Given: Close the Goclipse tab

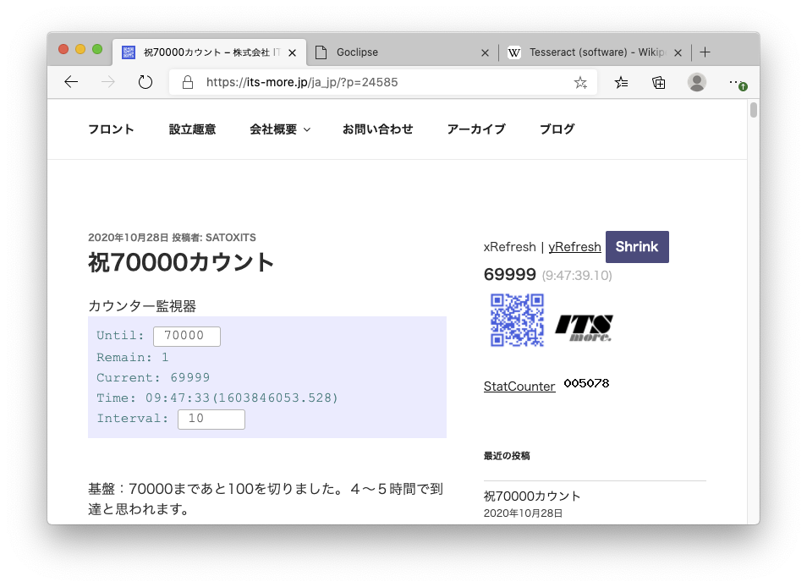Looking at the screenshot, I should coord(485,52).
